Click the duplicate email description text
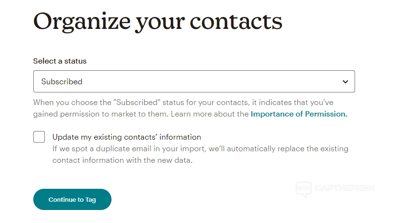This screenshot has height=223, width=399. coord(200,149)
